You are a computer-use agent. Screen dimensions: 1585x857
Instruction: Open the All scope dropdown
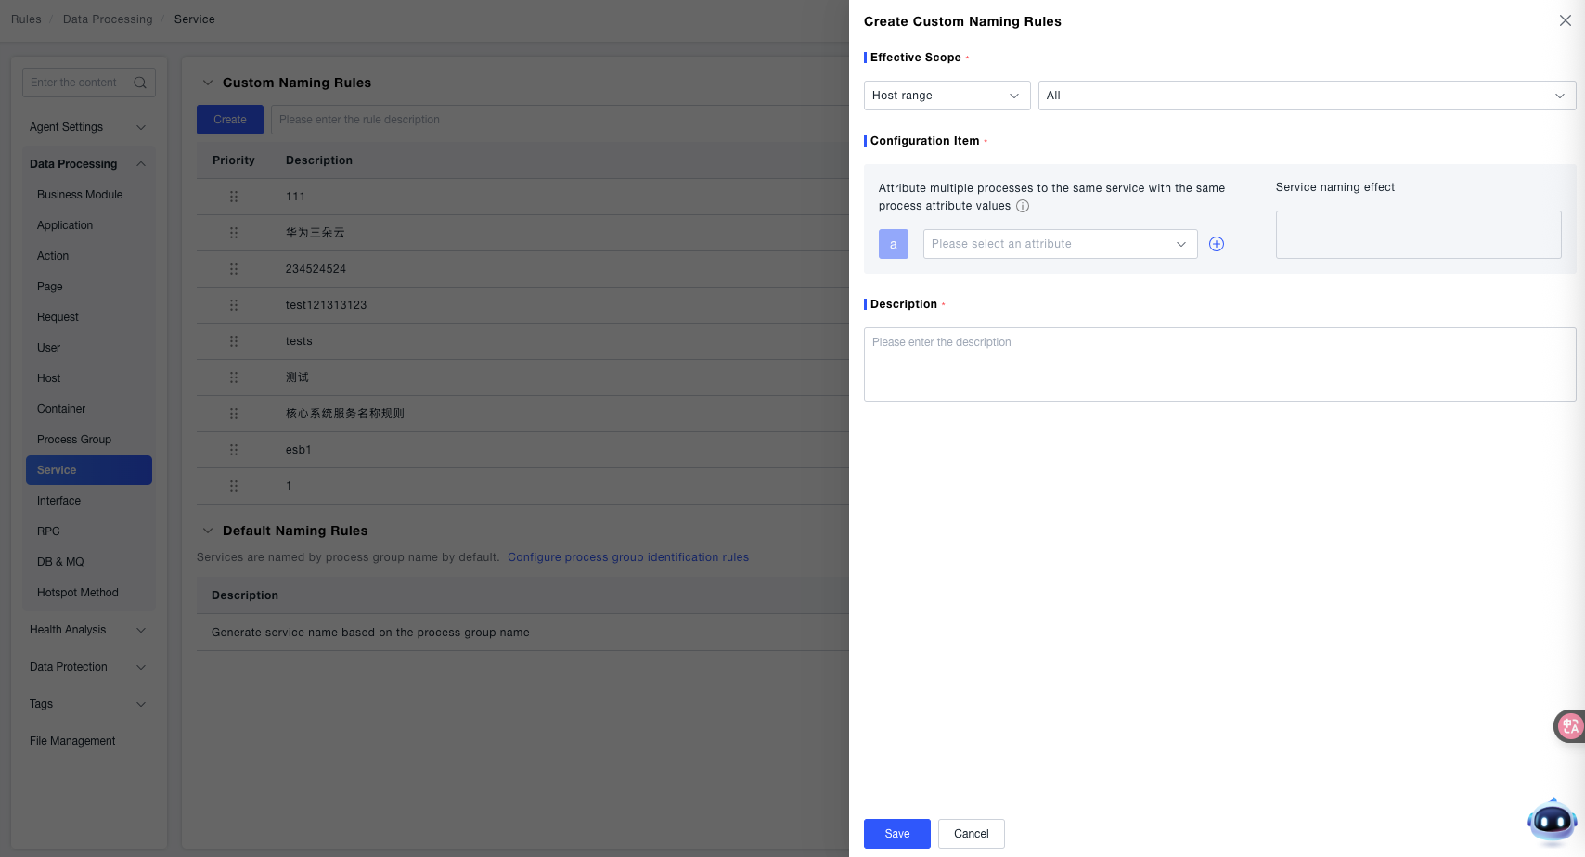pos(1306,96)
